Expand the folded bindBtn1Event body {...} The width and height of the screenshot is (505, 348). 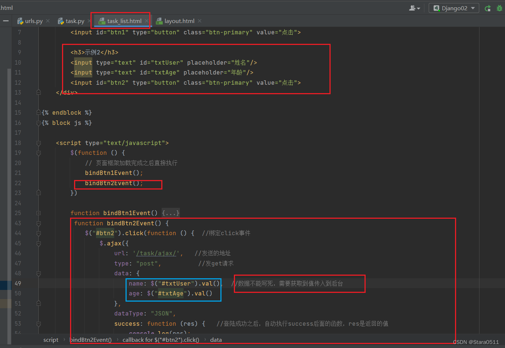coord(171,213)
